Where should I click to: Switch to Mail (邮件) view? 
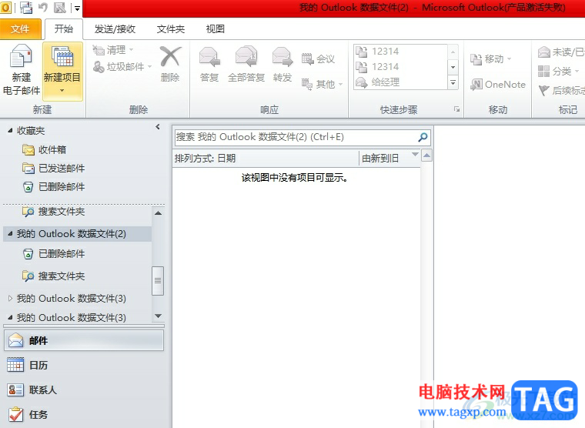pos(84,340)
